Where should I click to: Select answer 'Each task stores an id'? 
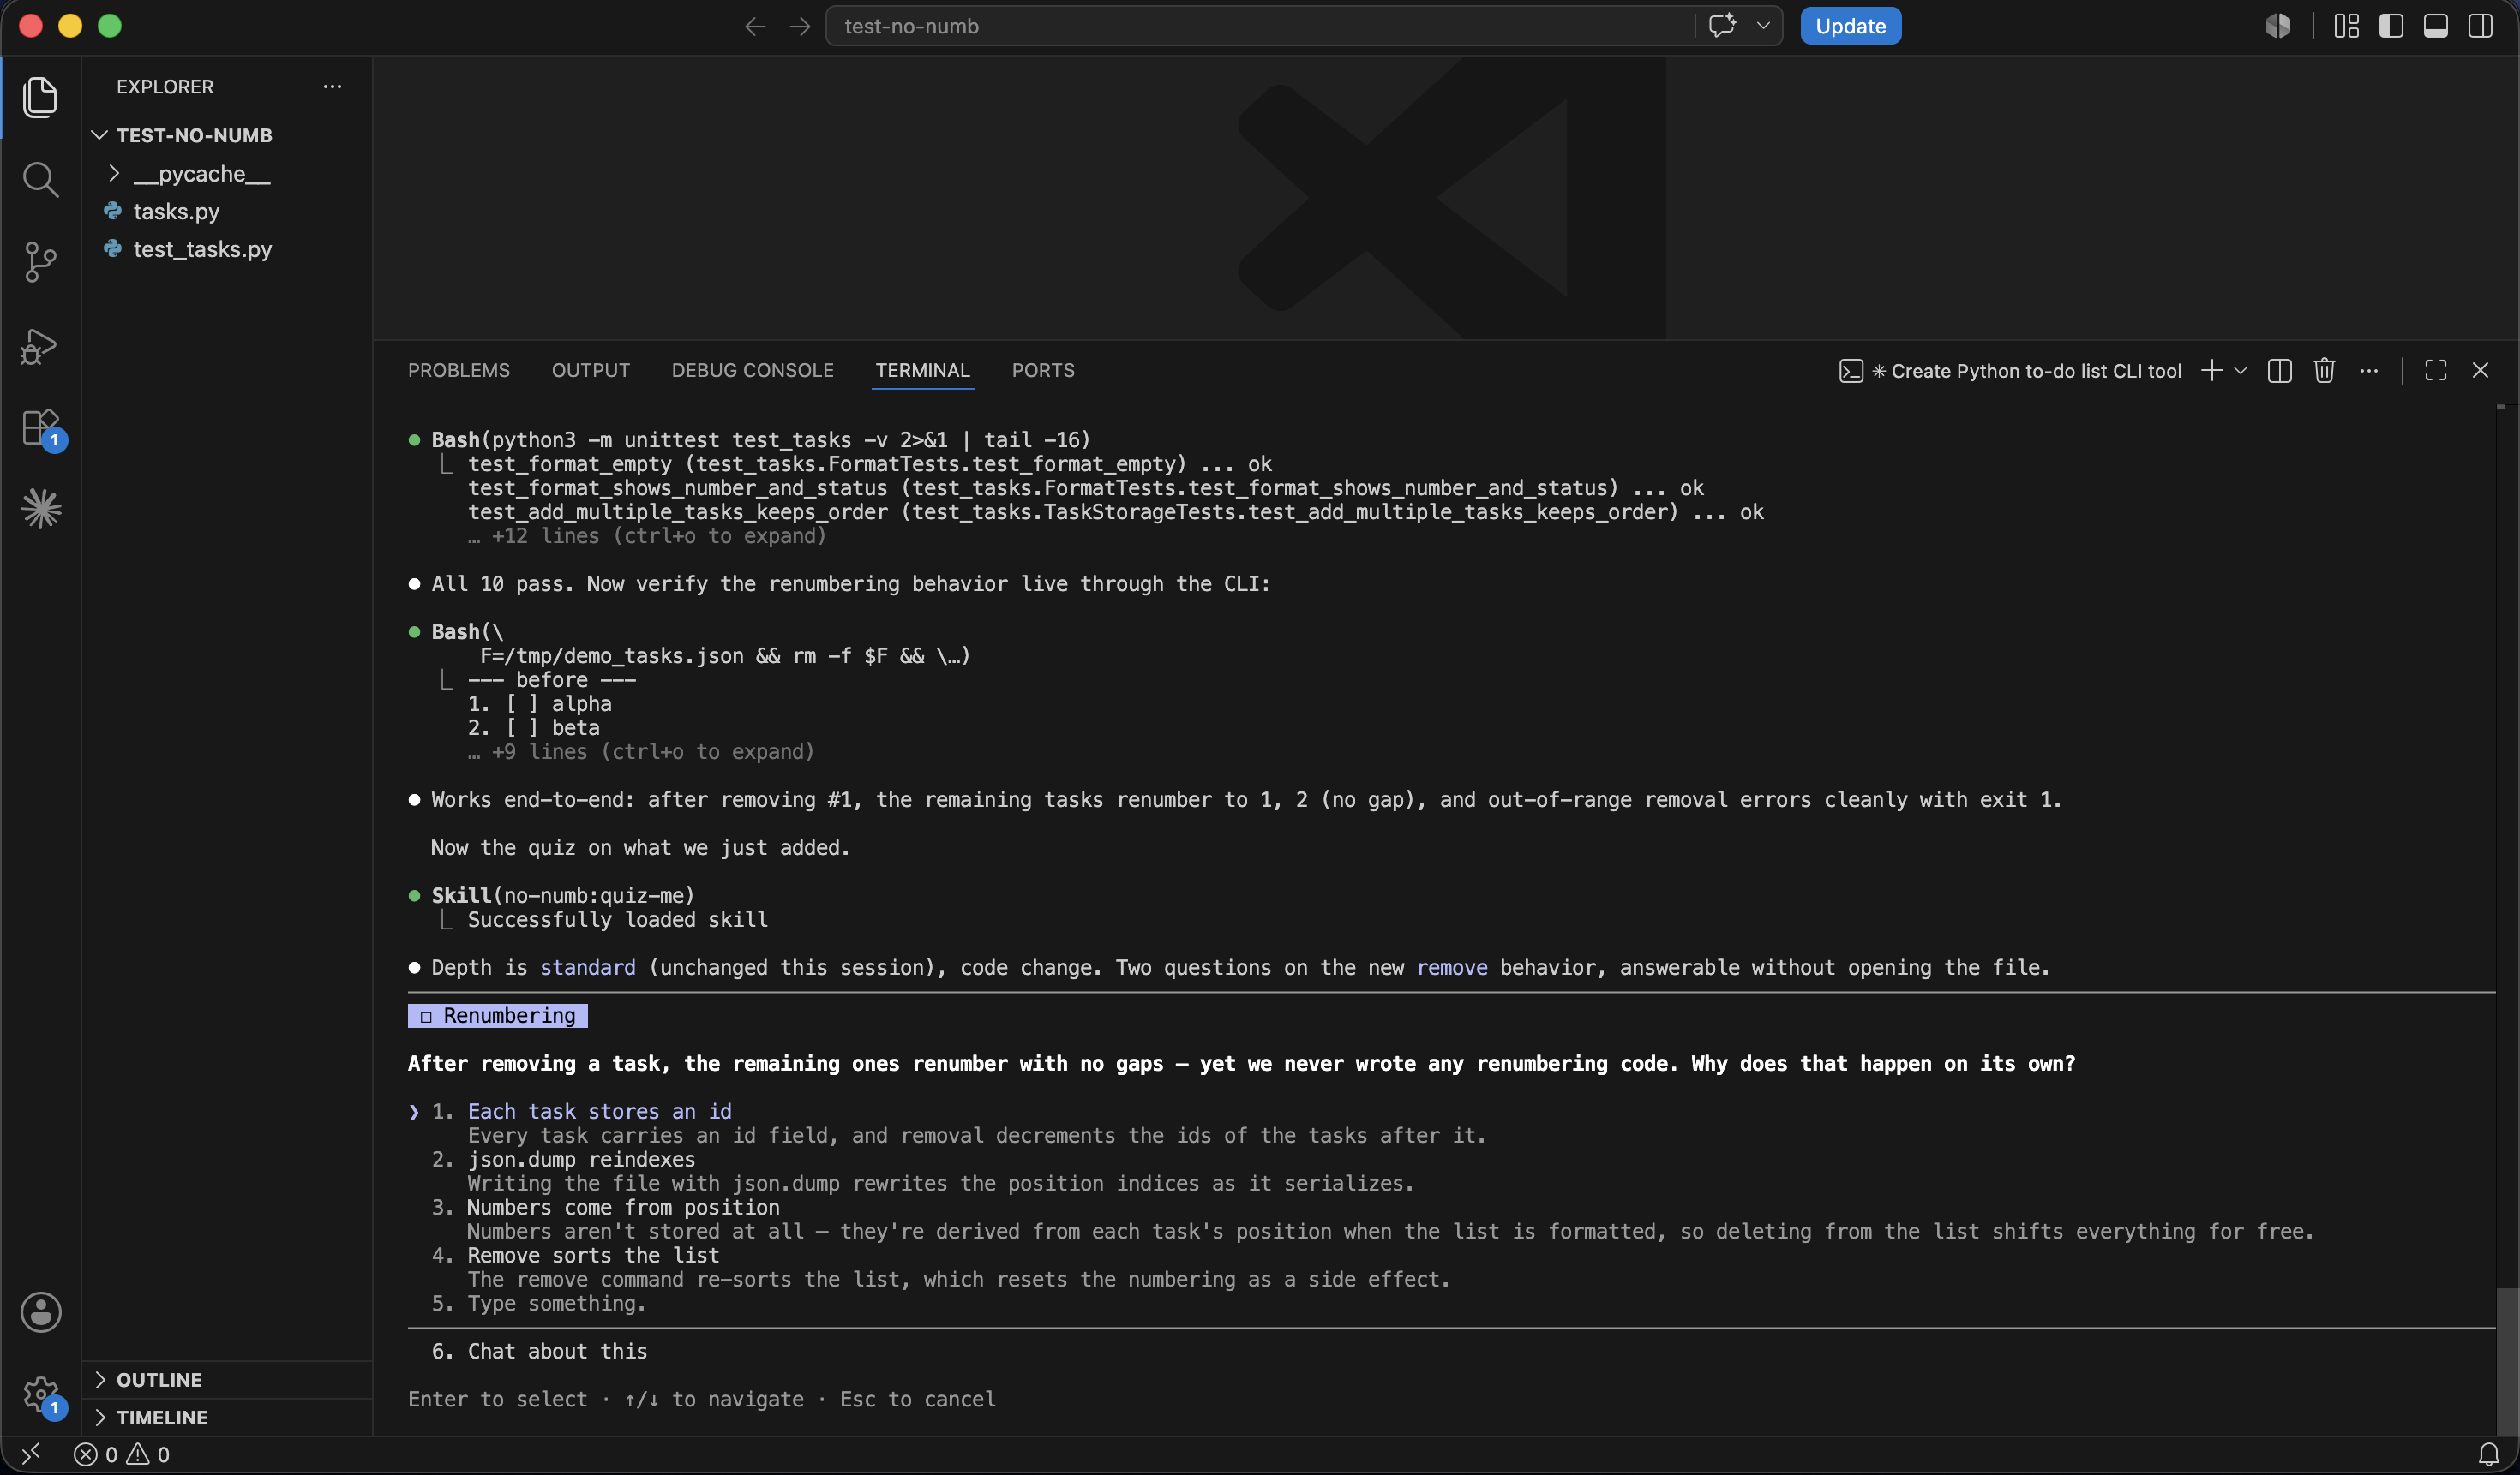click(599, 1111)
